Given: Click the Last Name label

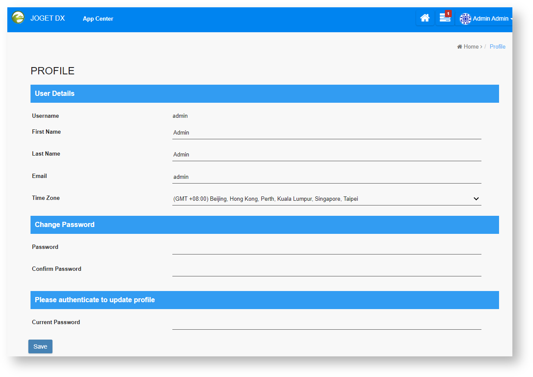Looking at the screenshot, I should point(46,154).
